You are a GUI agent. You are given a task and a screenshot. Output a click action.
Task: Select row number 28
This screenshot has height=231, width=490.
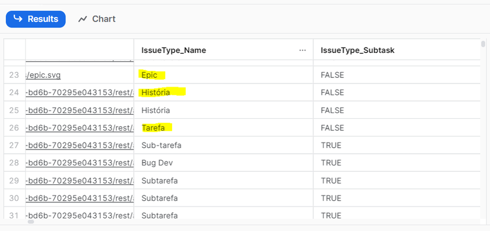coord(14,163)
